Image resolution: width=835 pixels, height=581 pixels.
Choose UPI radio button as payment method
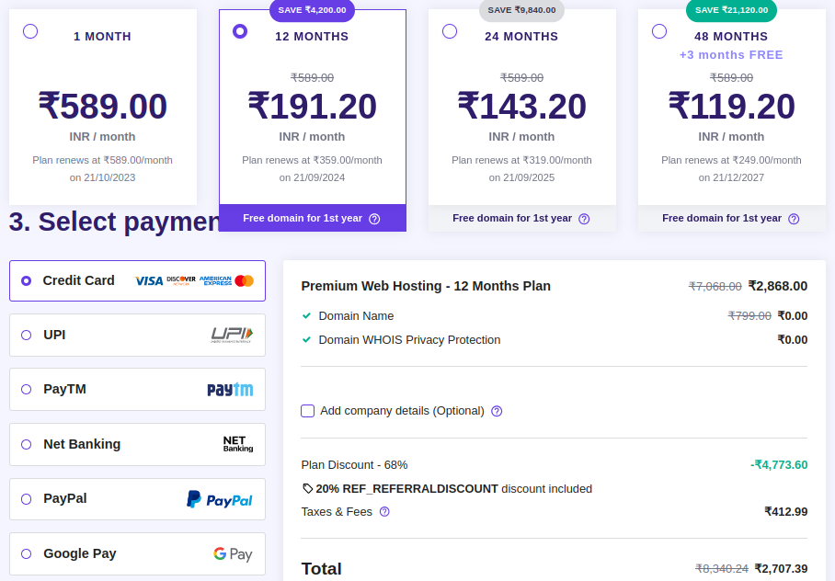pos(26,335)
